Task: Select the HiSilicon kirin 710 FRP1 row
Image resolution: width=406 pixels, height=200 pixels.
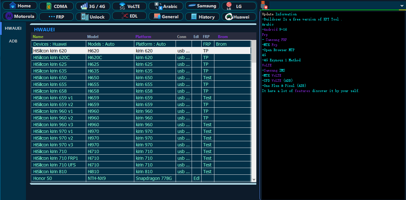Action: (141, 158)
